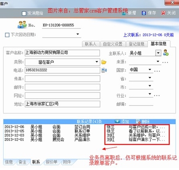Expand the 行业 dropdown
Viewport: 179px width, 170px height.
click(150, 94)
